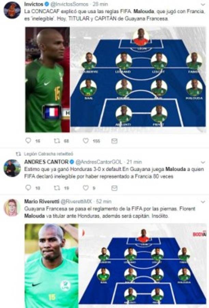This screenshot has height=308, width=209.
Task: Send Invictos tweet via direct message
Action: [114, 141]
